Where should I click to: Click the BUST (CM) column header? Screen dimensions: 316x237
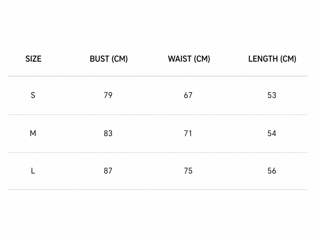tap(109, 59)
